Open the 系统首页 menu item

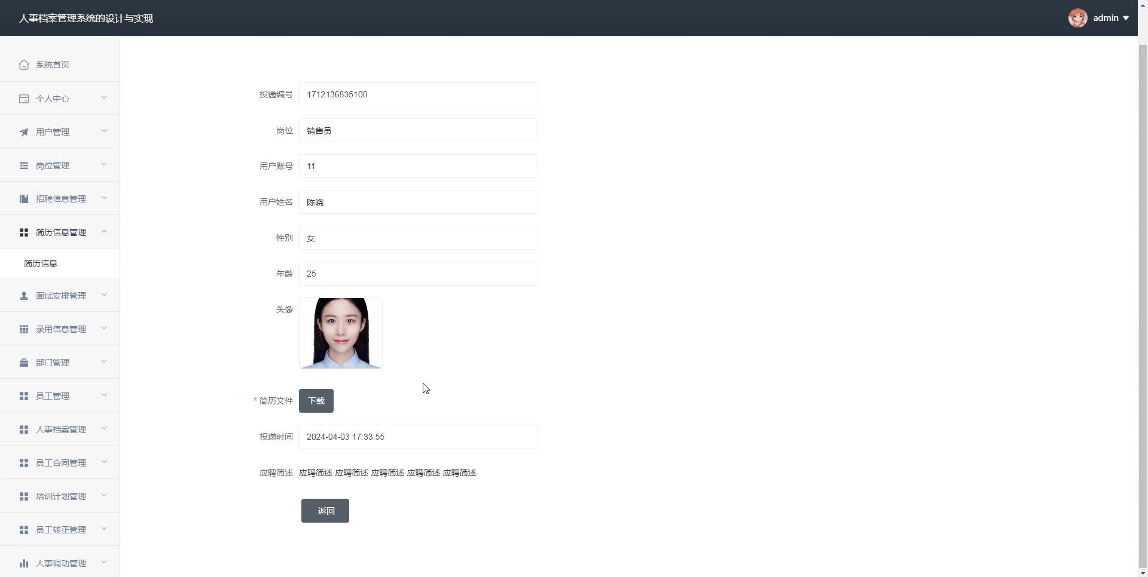(x=60, y=65)
